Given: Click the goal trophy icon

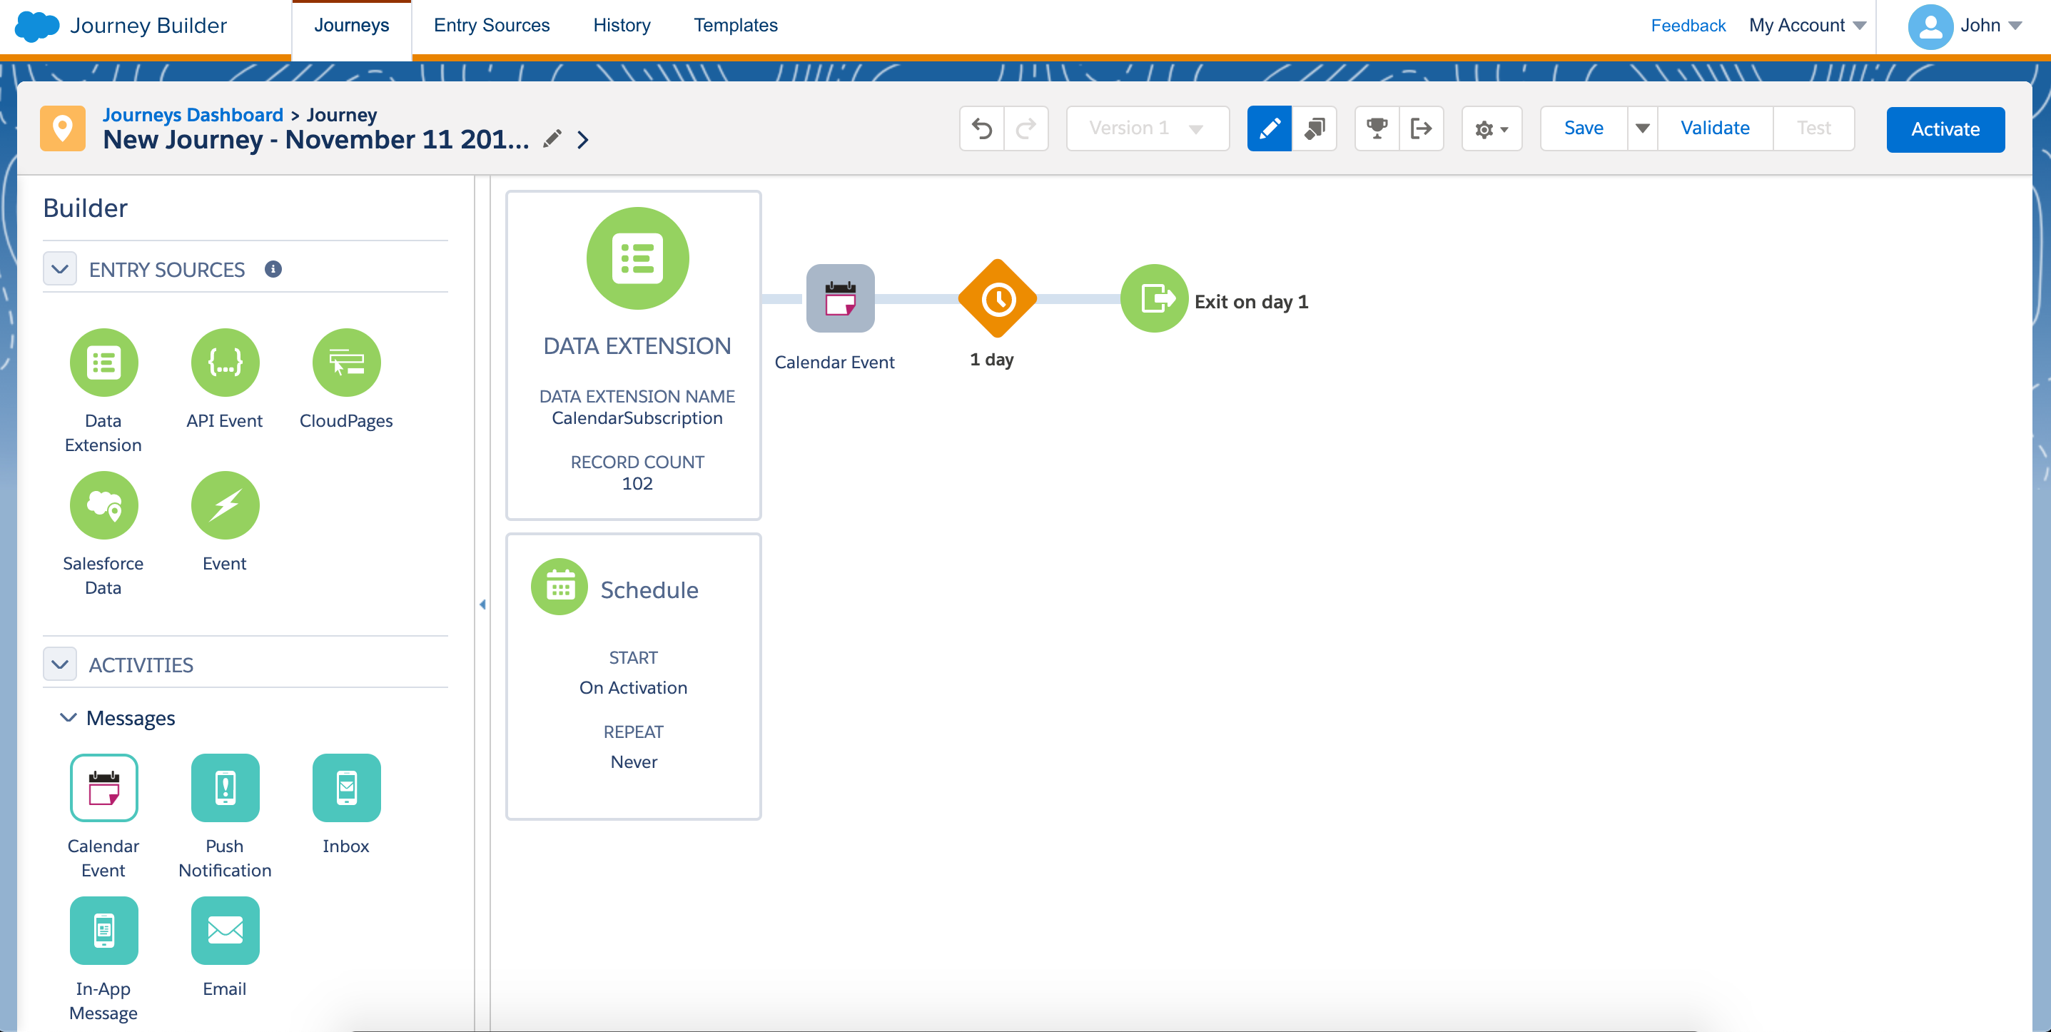Looking at the screenshot, I should (x=1377, y=128).
